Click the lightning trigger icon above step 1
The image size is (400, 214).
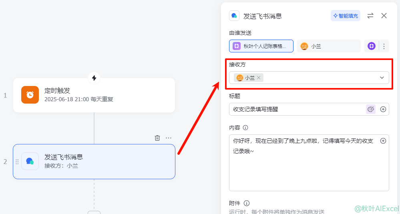coord(94,78)
